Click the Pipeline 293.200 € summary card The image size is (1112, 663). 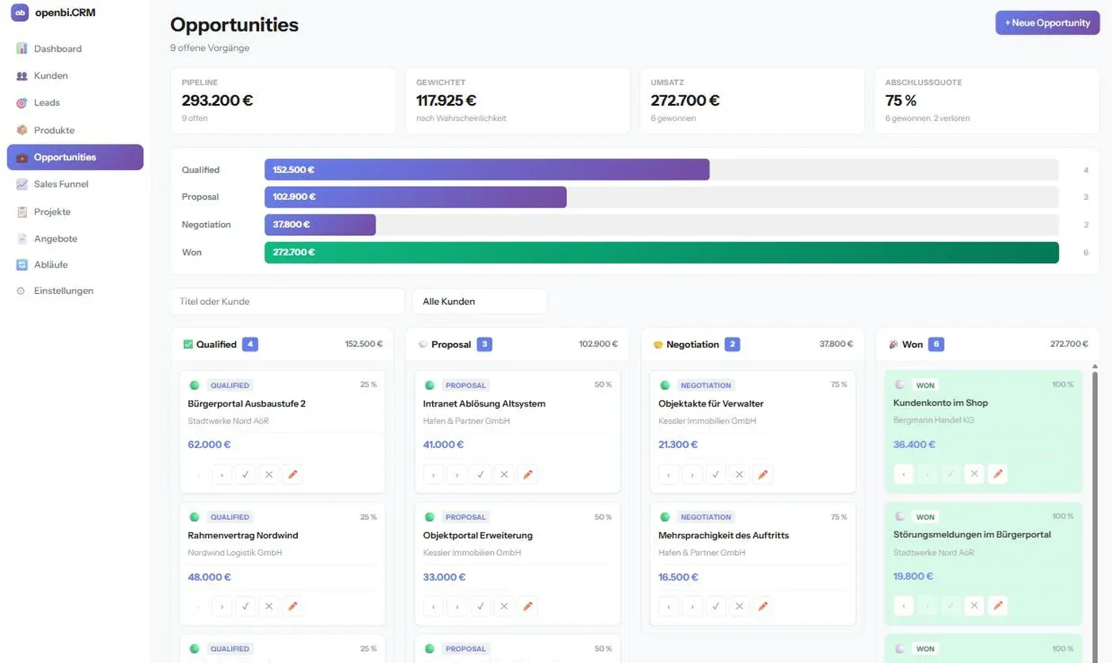point(283,101)
